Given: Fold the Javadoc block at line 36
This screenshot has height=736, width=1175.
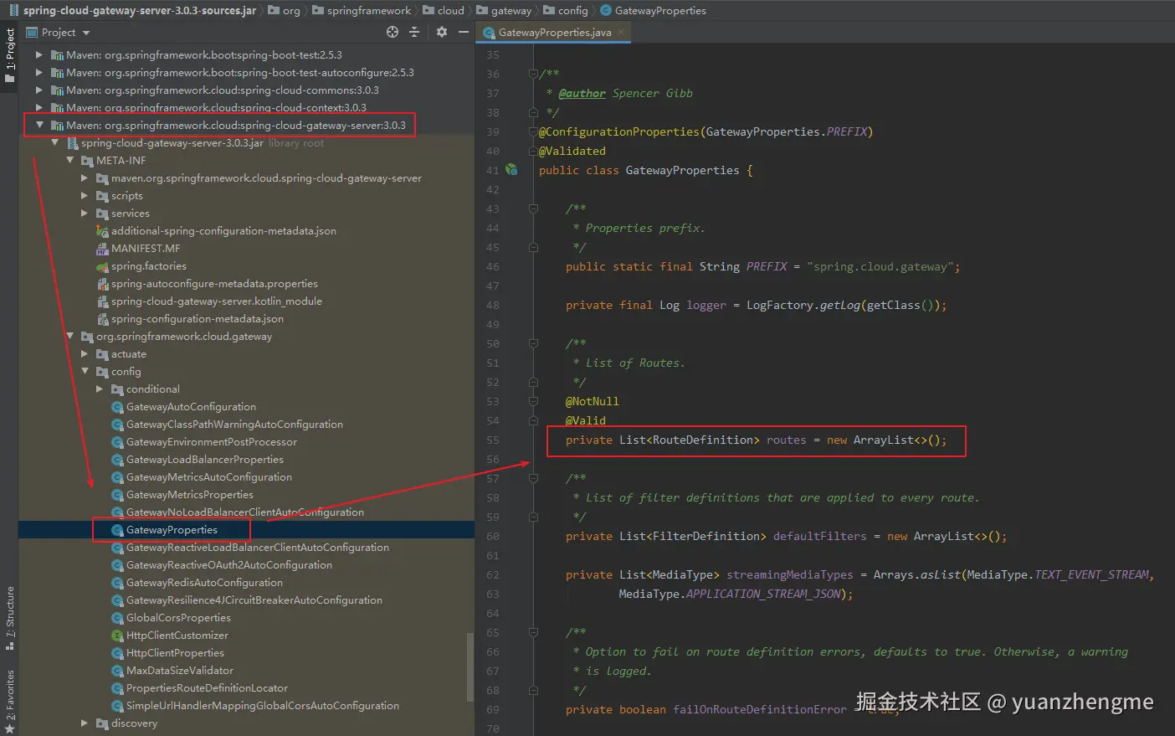Looking at the screenshot, I should tap(533, 74).
